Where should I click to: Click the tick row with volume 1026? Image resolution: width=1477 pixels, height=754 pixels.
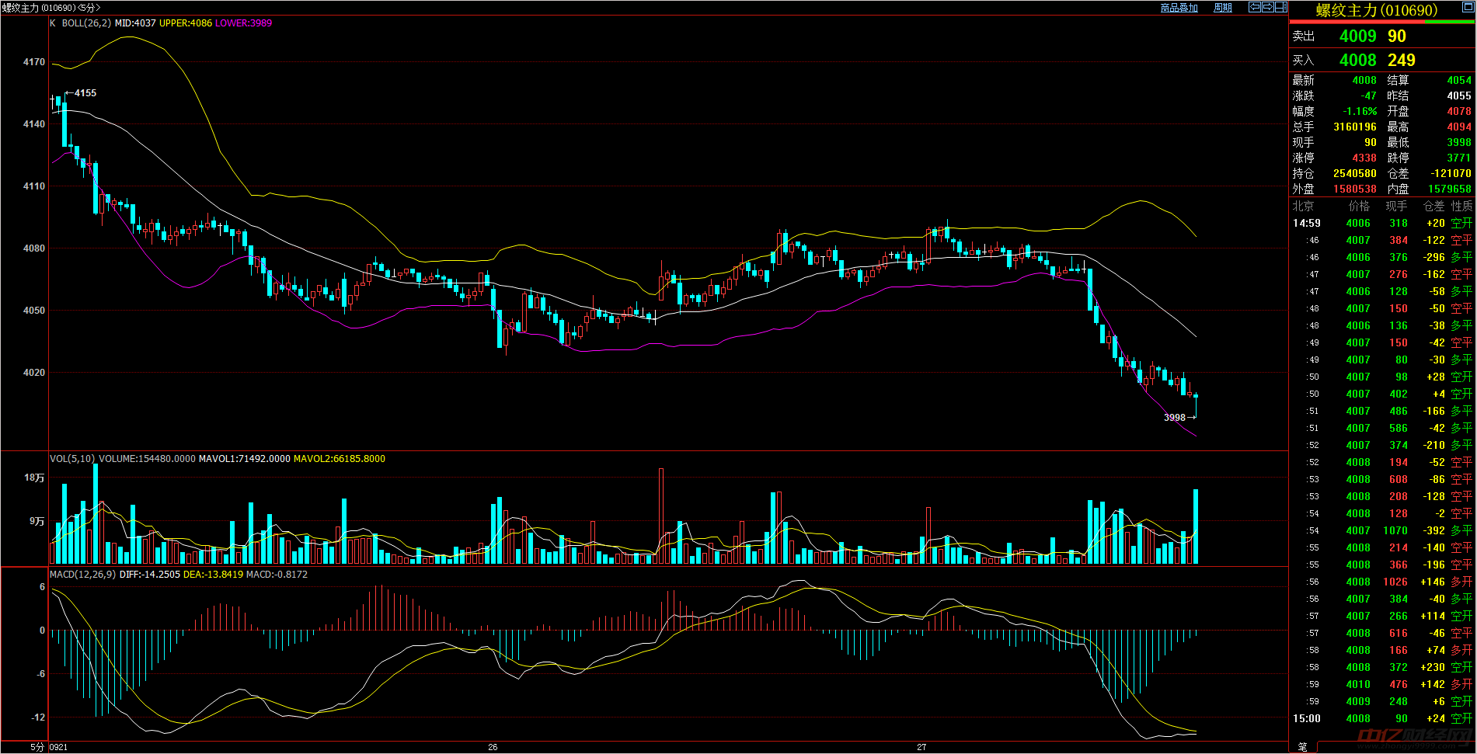click(1383, 582)
